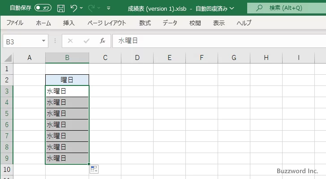The width and height of the screenshot is (326, 179).
Task: Click the formula bar containing 水曜日
Action: point(219,41)
